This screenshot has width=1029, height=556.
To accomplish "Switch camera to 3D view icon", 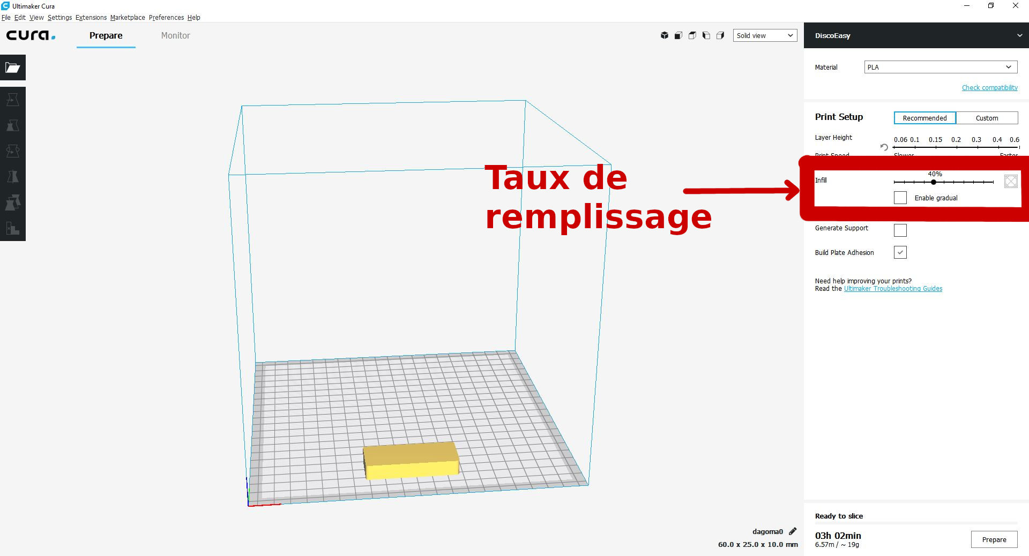I will (665, 35).
